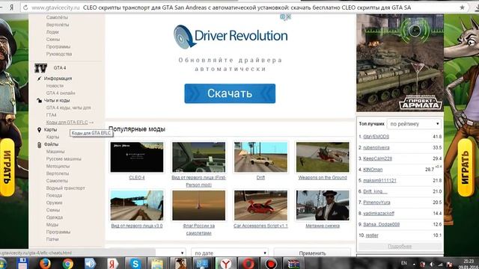Open 'Метание снежка' mod link
Image resolution: width=479 pixels, height=269 pixels.
pyautogui.click(x=323, y=226)
